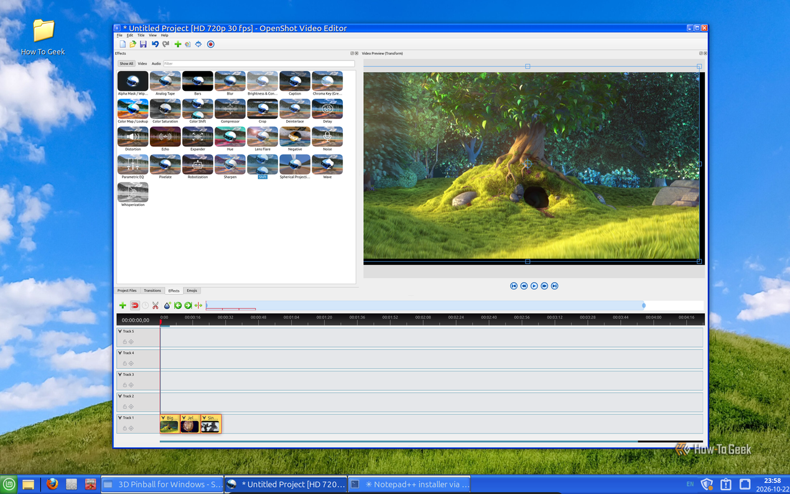Image resolution: width=790 pixels, height=494 pixels.
Task: Show only Video effects
Action: tap(142, 63)
